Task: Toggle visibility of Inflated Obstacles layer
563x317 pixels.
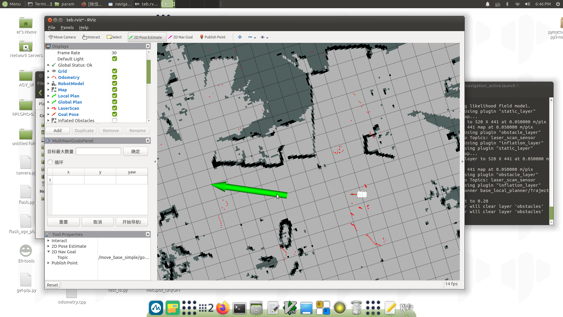Action: [114, 120]
